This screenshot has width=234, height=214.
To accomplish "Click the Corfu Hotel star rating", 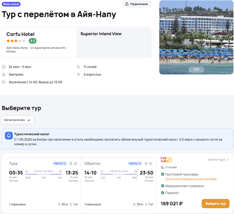I will (x=16, y=41).
